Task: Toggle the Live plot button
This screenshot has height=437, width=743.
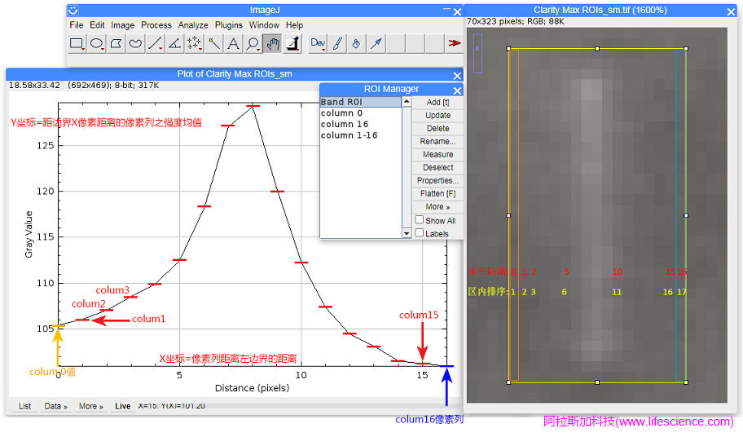Action: pyautogui.click(x=123, y=406)
